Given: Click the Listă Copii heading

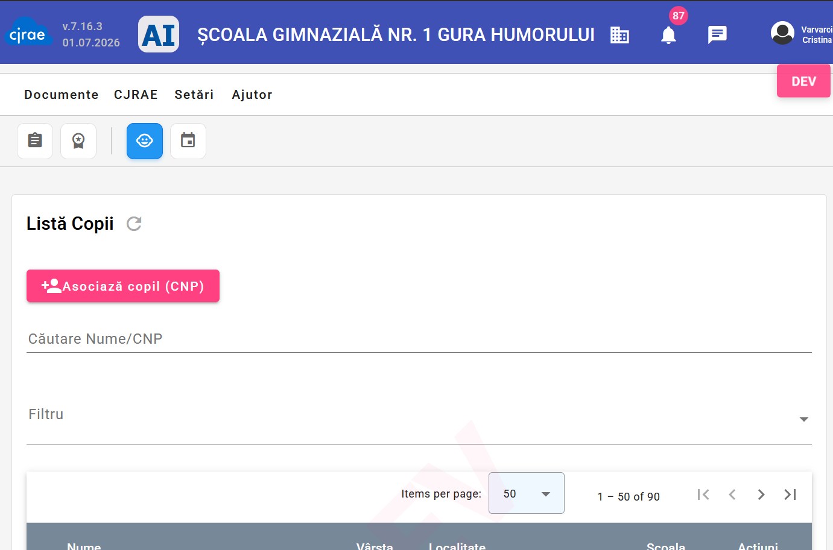Looking at the screenshot, I should 70,224.
